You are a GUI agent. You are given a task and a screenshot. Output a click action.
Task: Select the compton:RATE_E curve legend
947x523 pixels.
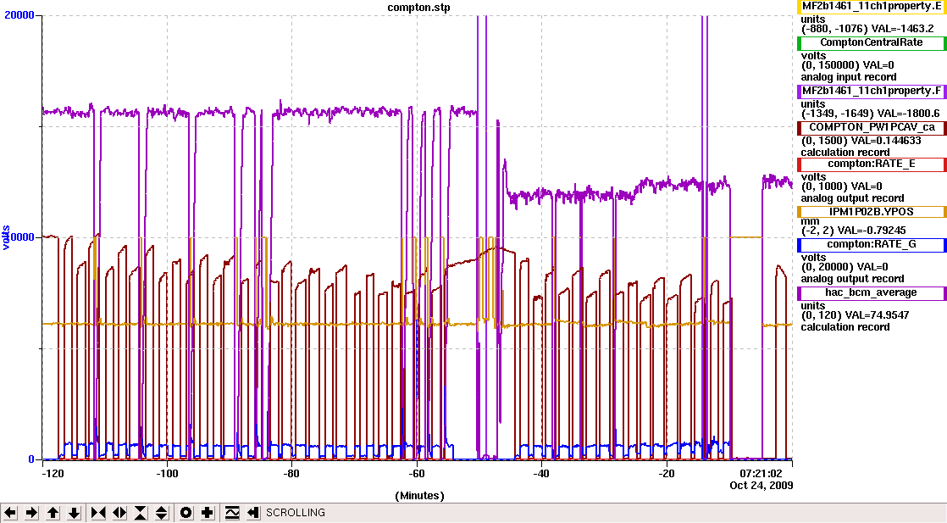coord(872,164)
